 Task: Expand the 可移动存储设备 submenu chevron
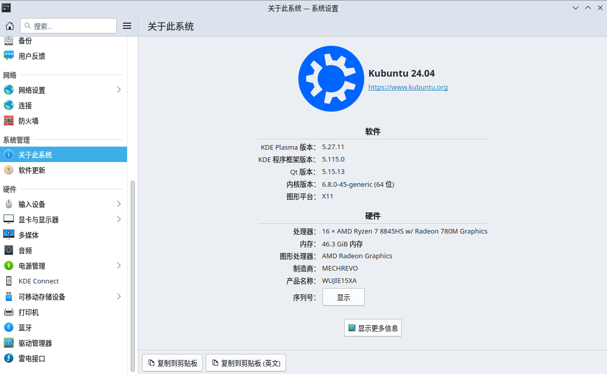[x=119, y=296]
